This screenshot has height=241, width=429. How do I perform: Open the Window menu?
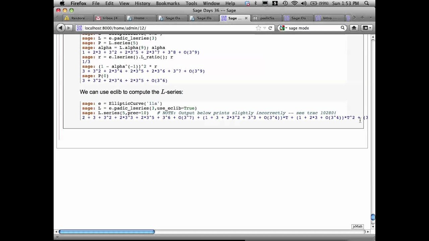(x=211, y=3)
